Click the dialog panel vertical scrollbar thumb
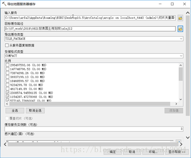Image resolution: width=191 pixels, height=158 pixels. click(x=188, y=66)
